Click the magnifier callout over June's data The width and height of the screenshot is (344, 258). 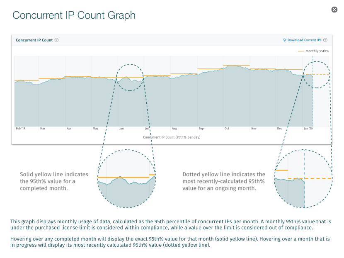(x=130, y=77)
